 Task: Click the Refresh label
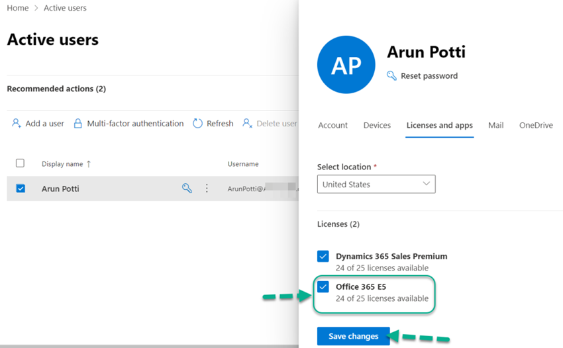220,124
